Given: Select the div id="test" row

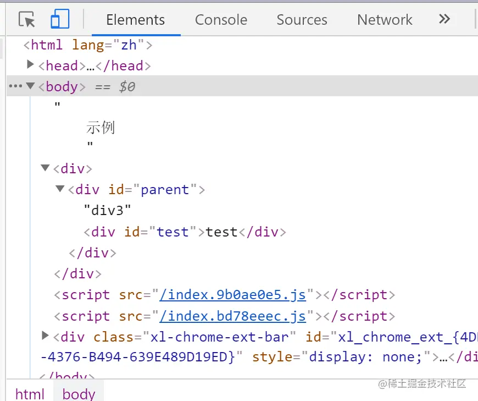Looking at the screenshot, I should coord(185,232).
